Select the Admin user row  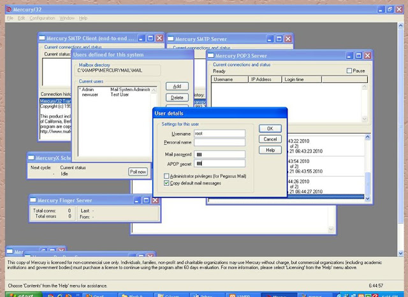(115, 90)
